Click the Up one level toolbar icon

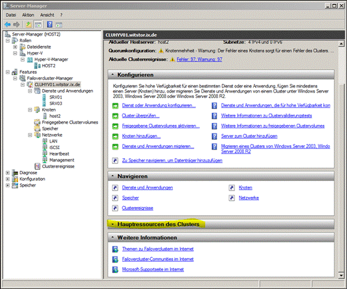(x=28, y=25)
